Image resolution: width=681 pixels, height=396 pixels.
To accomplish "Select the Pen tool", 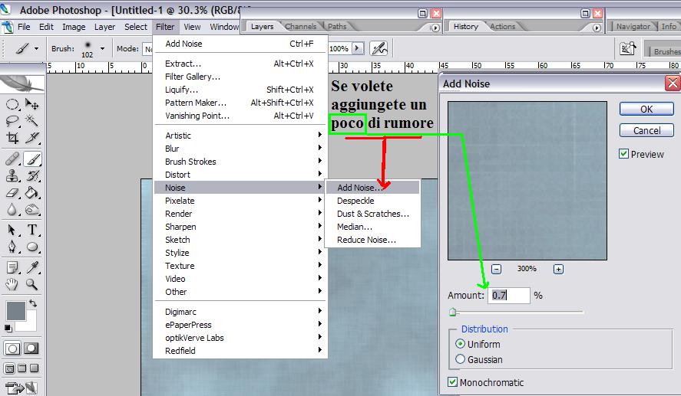I will click(12, 247).
